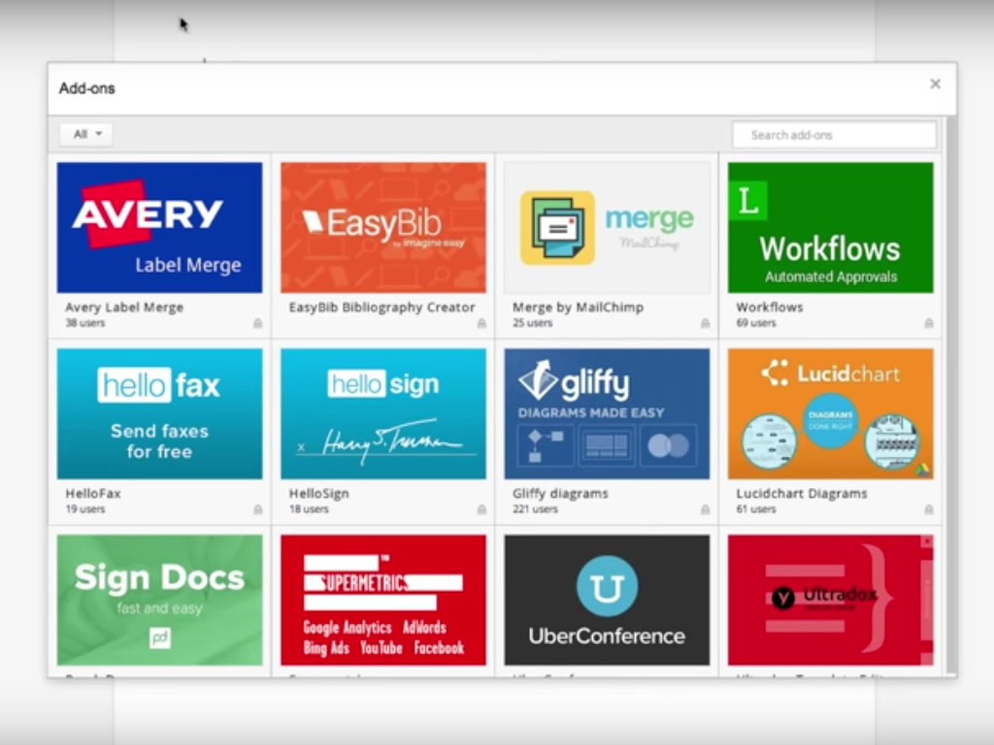Viewport: 994px width, 745px height.
Task: Click the lock icon under Lucidchart Diagrams
Action: coord(930,509)
